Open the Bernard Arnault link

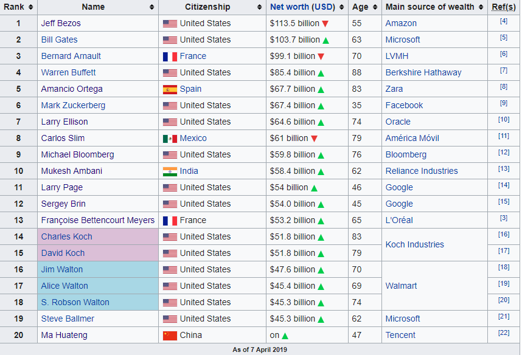(71, 56)
